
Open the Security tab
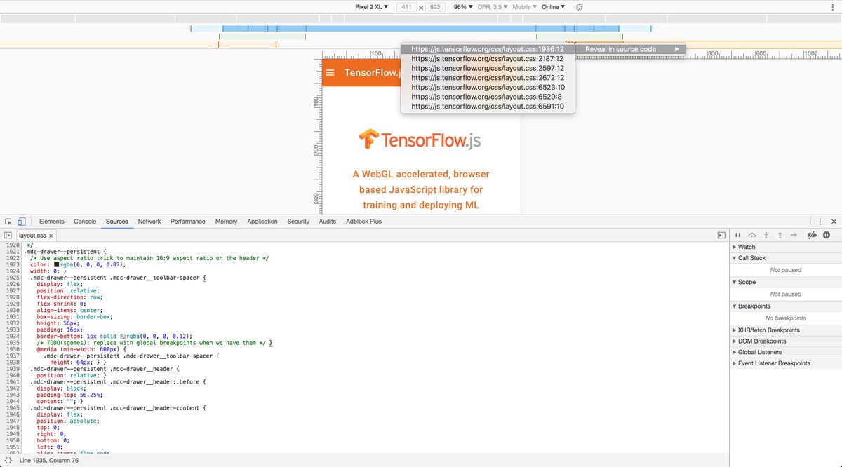click(x=298, y=222)
